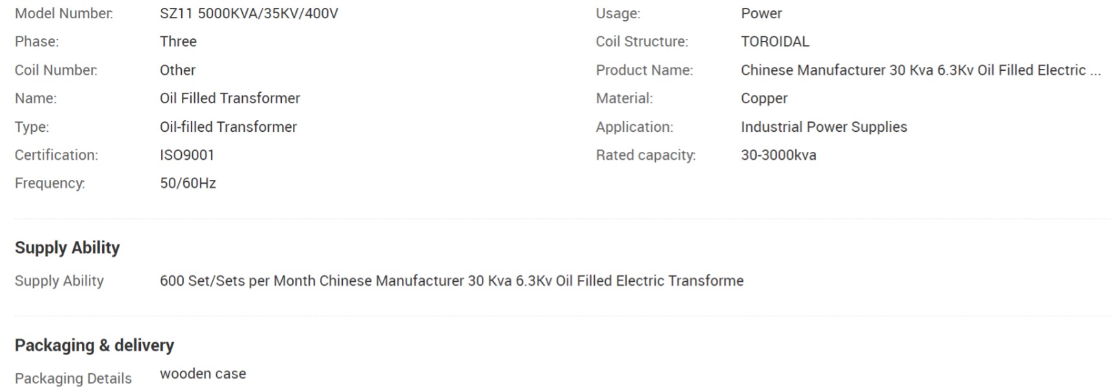Screen dimensions: 1111x387
Task: Click the TOROIDAL coil structure value
Action: [x=775, y=42]
